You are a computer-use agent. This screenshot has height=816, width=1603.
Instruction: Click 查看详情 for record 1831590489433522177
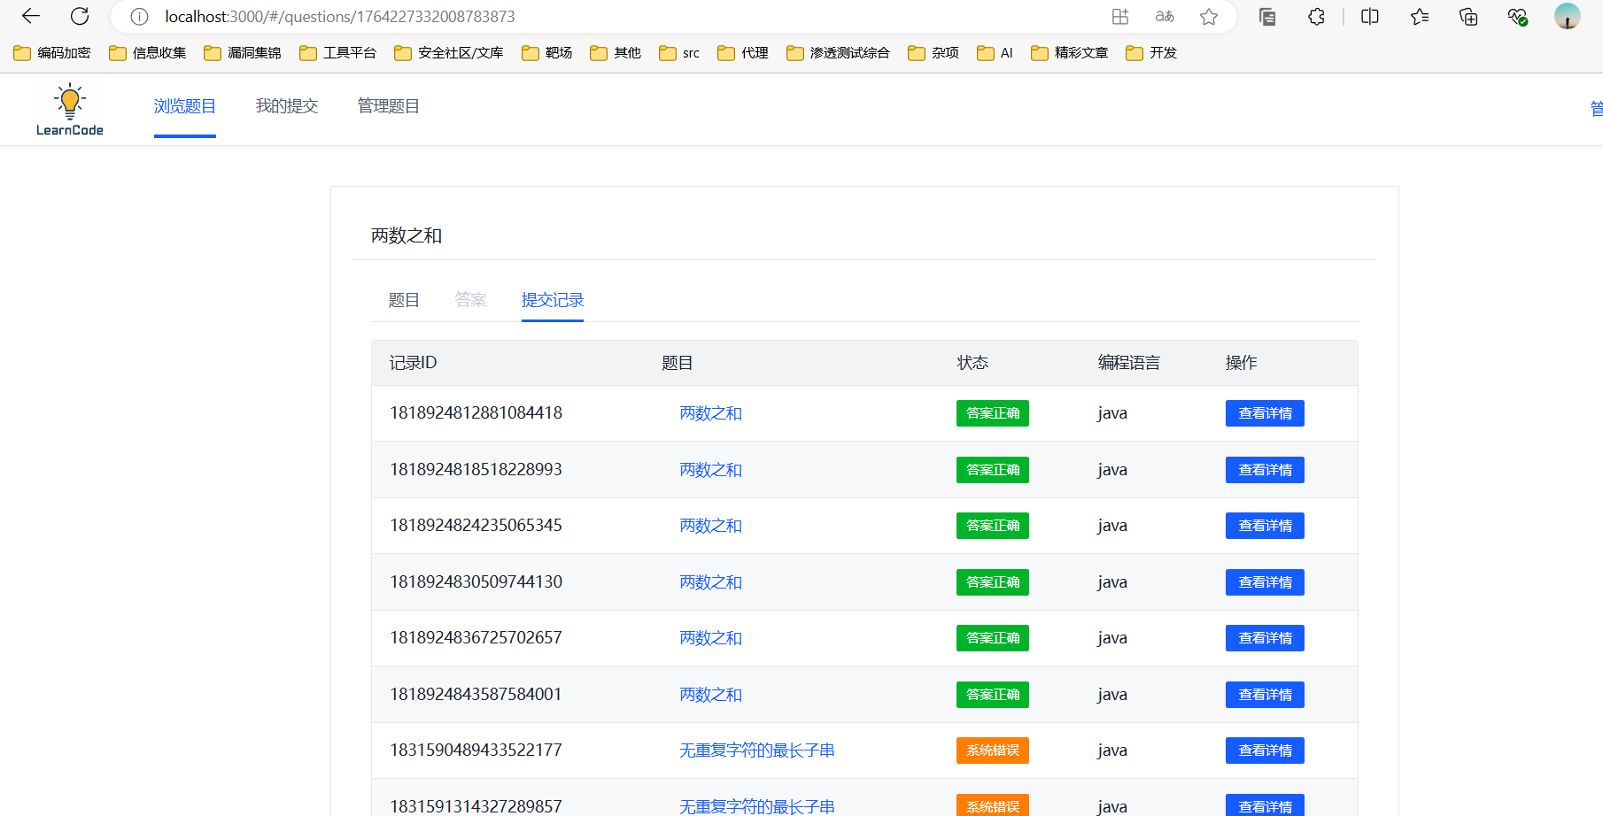1265,751
